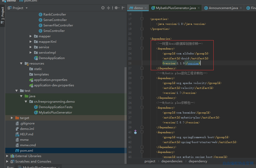This screenshot has width=256, height=168.
Task: Select the templates folder
Action: coord(41,74)
